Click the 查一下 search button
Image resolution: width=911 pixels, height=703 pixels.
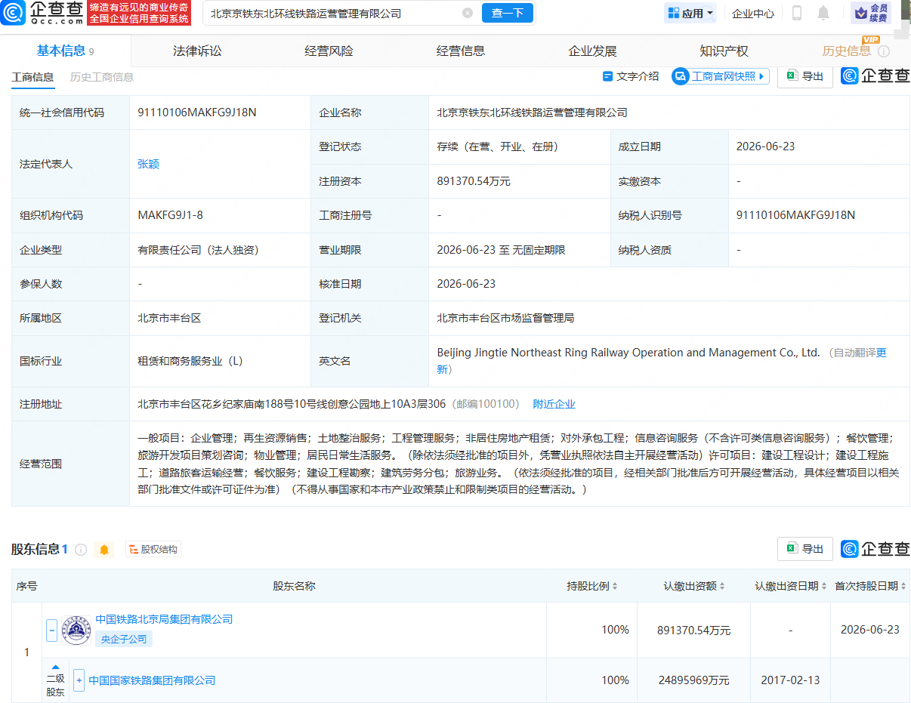click(507, 13)
